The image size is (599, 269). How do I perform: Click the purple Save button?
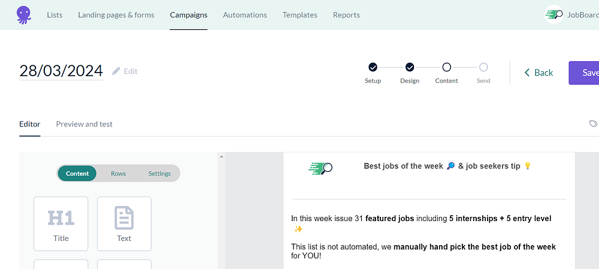click(586, 72)
